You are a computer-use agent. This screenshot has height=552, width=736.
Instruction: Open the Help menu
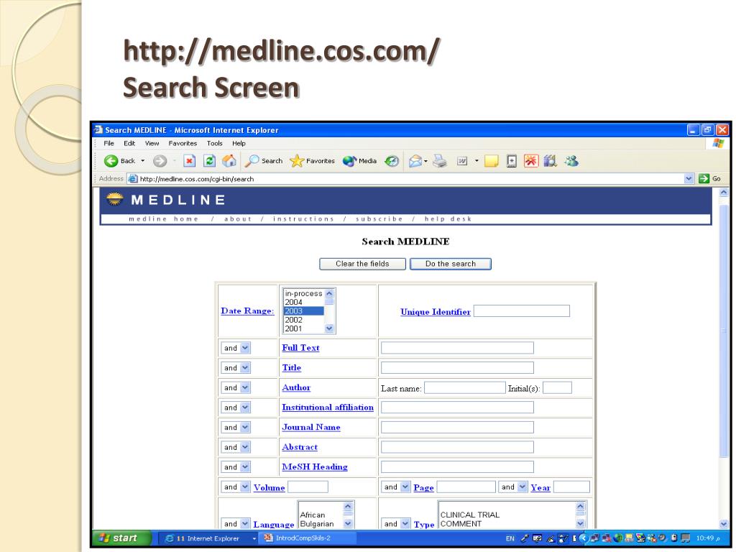click(x=239, y=143)
